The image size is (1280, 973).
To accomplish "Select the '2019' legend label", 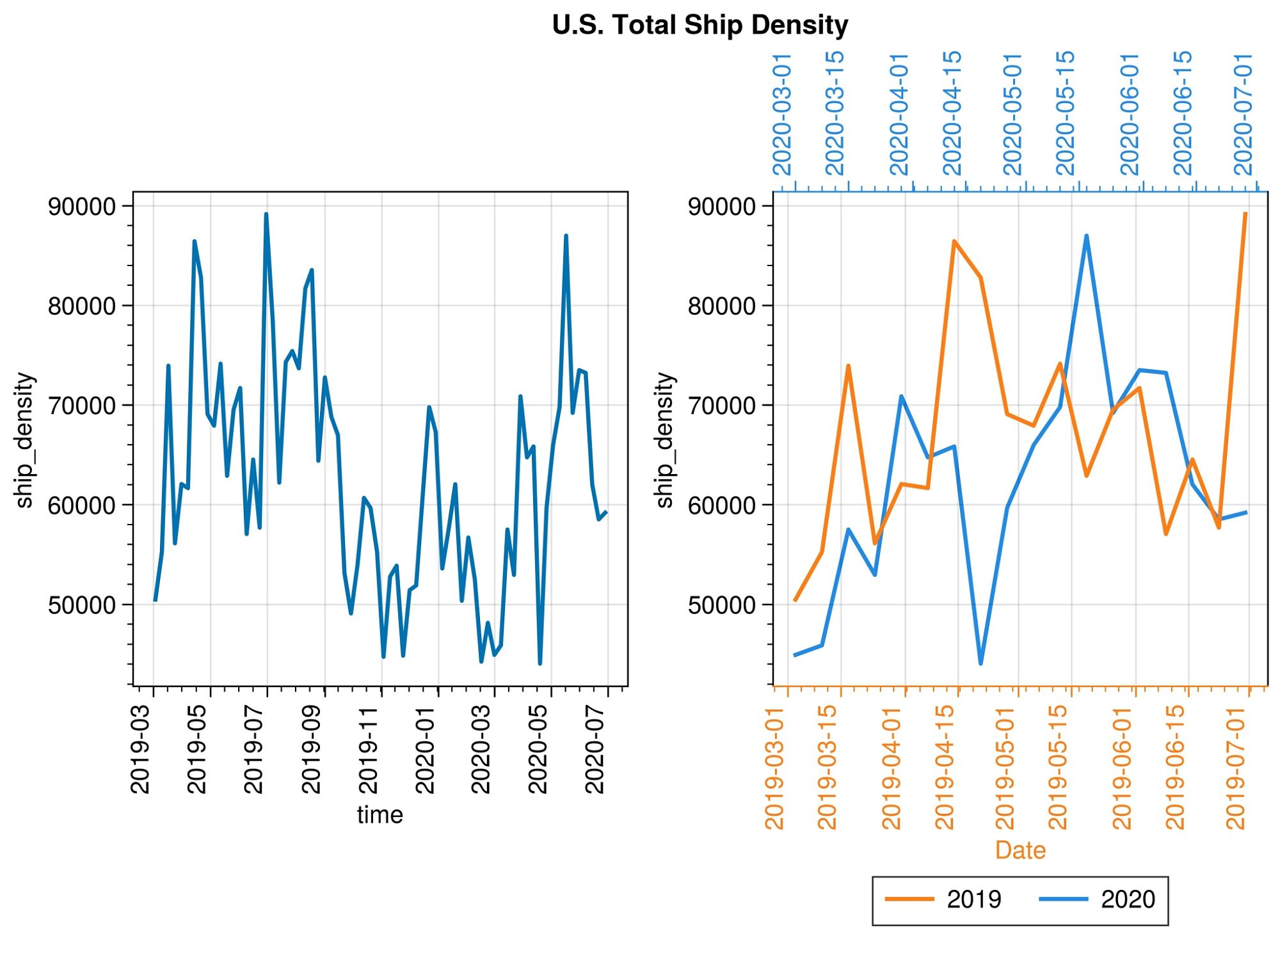I will tap(974, 899).
